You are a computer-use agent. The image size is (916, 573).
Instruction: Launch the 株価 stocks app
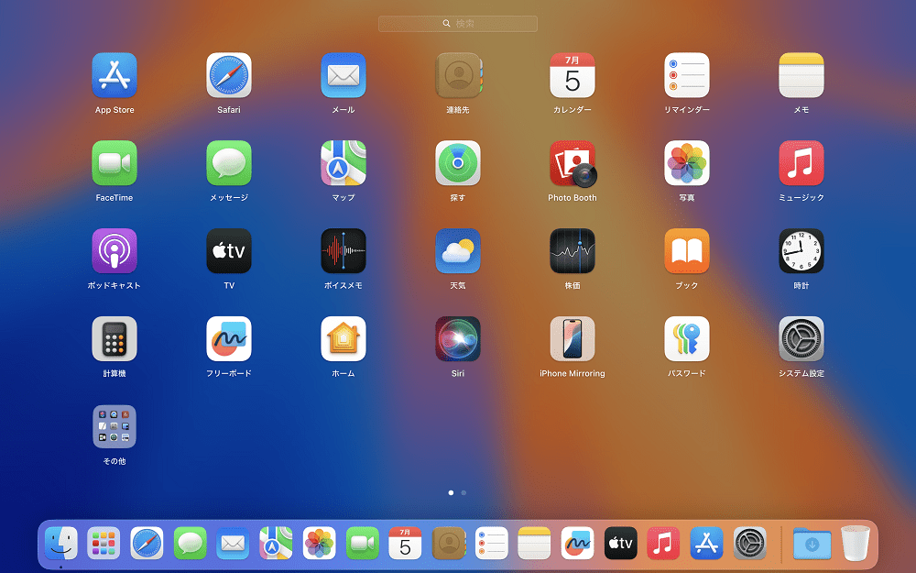click(x=572, y=251)
